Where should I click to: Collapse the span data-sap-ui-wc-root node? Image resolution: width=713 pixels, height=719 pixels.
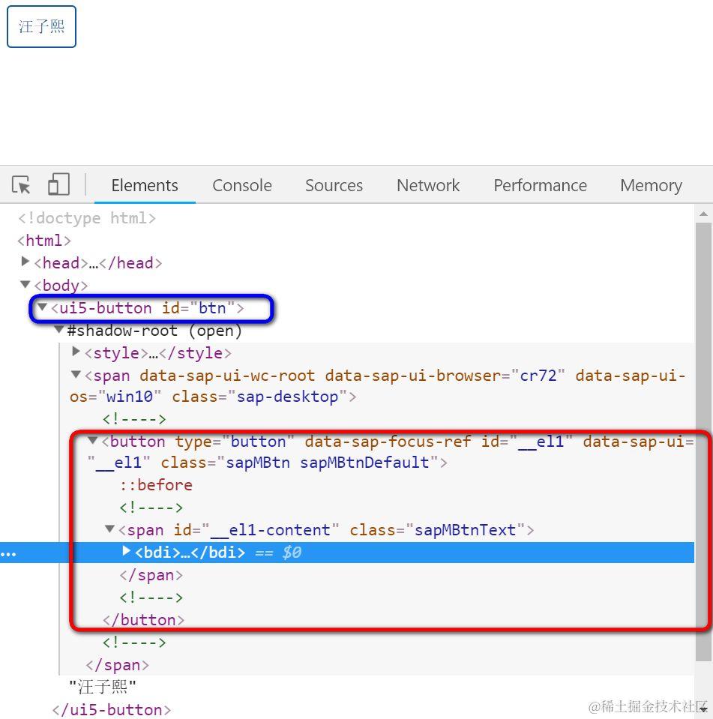76,374
